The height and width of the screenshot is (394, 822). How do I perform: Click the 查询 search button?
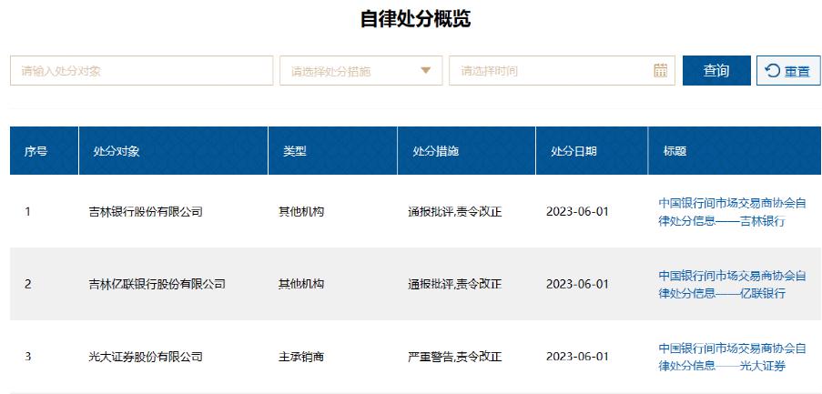pos(716,71)
